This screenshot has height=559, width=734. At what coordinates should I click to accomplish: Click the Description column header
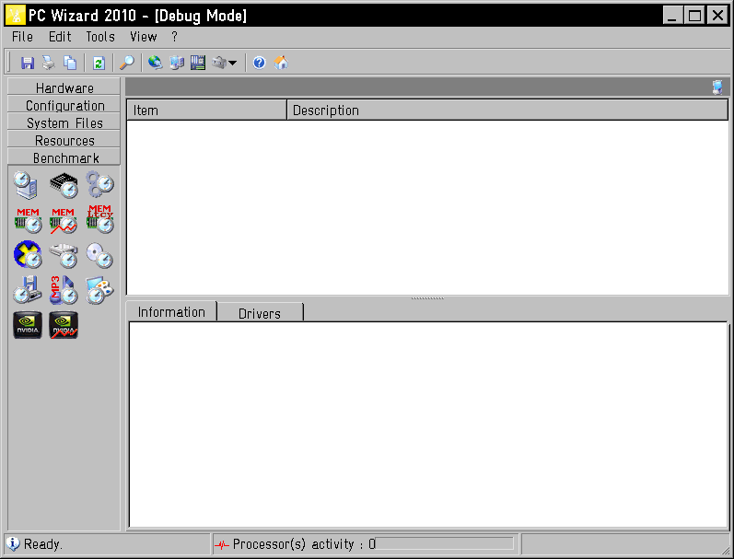tap(507, 110)
